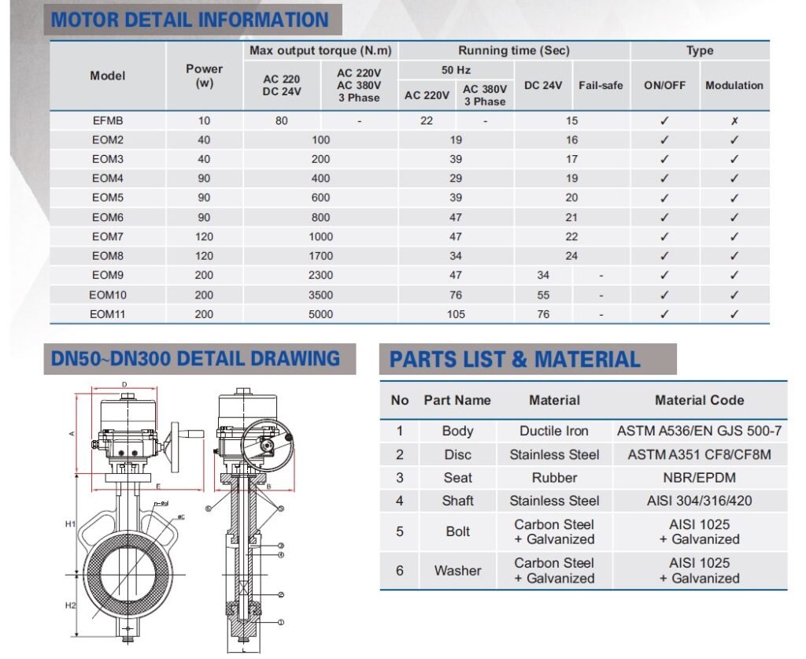Click callout number 6 in the section drawing
The height and width of the screenshot is (659, 806).
[208, 509]
